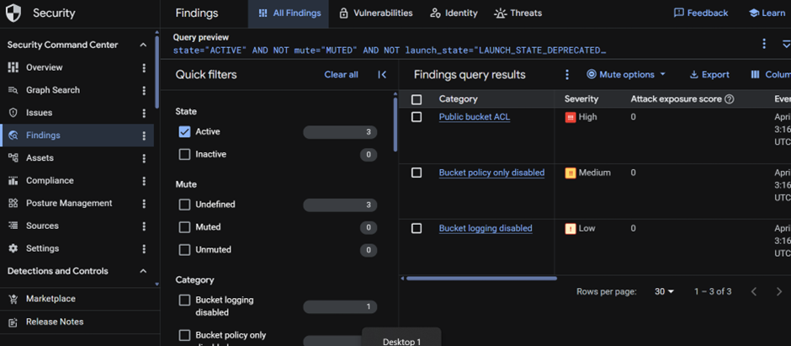
Task: Click the results table horizontal scrollbar
Action: point(481,279)
